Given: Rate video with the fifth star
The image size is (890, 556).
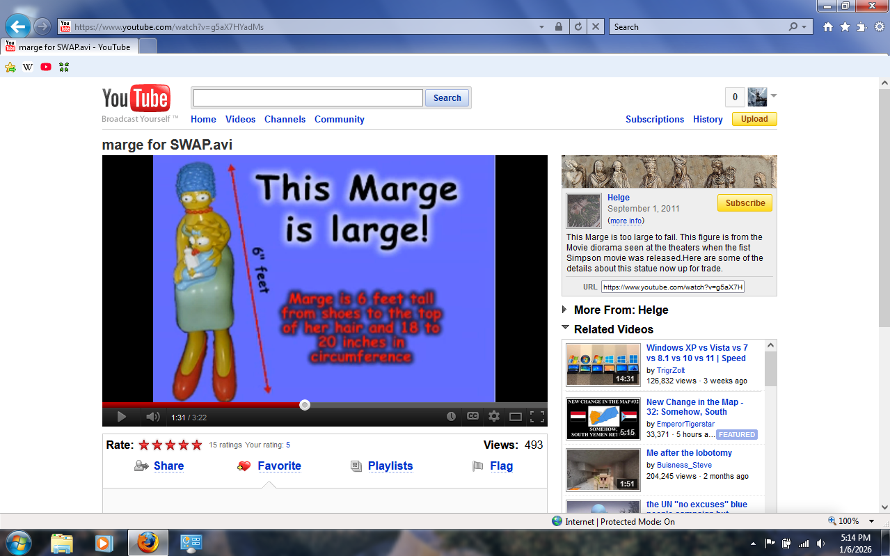Looking at the screenshot, I should (197, 445).
